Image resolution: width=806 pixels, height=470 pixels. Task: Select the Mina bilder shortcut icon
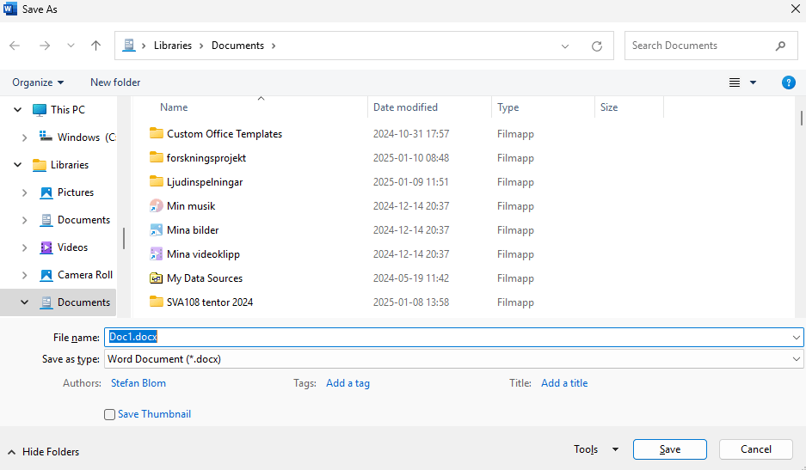(157, 230)
